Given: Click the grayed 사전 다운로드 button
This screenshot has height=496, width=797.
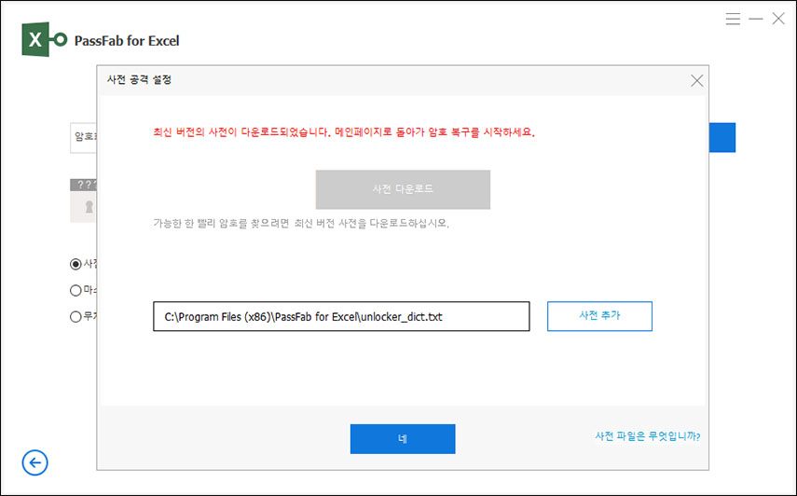Looking at the screenshot, I should 403,189.
